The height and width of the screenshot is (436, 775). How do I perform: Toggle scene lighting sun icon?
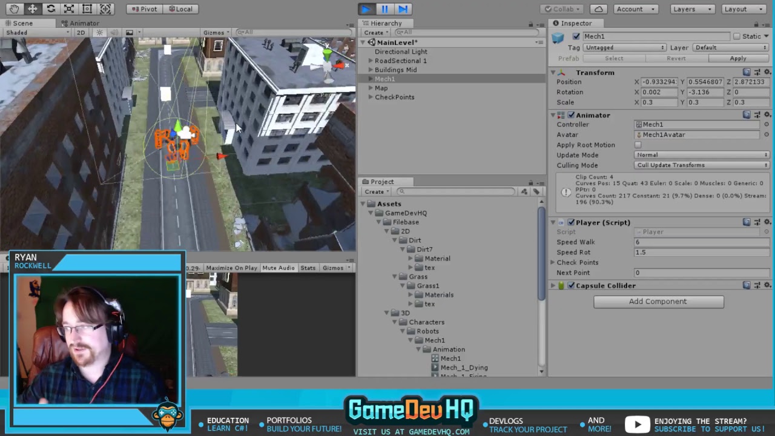(100, 33)
